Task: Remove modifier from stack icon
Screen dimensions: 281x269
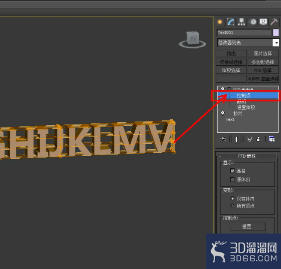Action: click(x=258, y=139)
